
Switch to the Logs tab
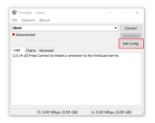coord(17,50)
